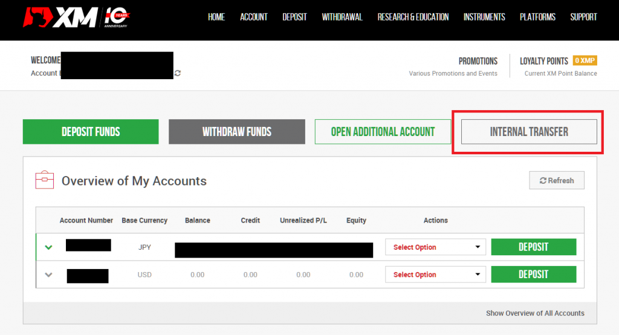The height and width of the screenshot is (335, 619).
Task: Open Show Overview of All Accounts link
Action: 535,313
